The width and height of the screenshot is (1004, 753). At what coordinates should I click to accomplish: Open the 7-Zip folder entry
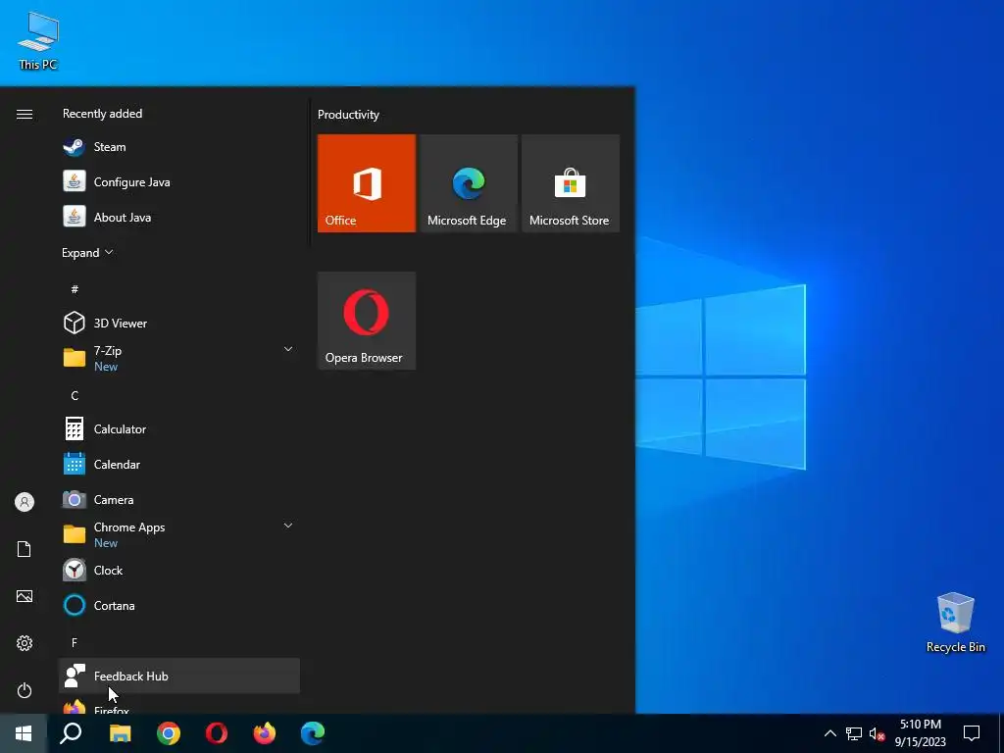click(179, 358)
